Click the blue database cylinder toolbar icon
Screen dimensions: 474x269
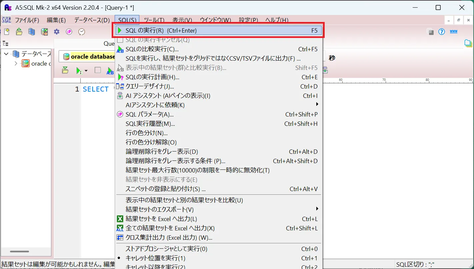pyautogui.click(x=32, y=32)
